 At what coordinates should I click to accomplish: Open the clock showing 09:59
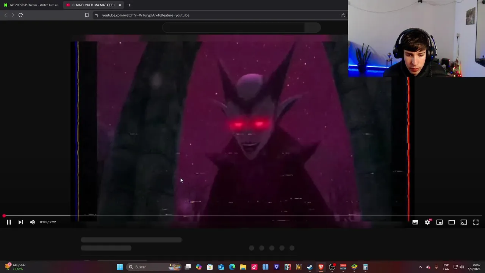tap(476, 267)
